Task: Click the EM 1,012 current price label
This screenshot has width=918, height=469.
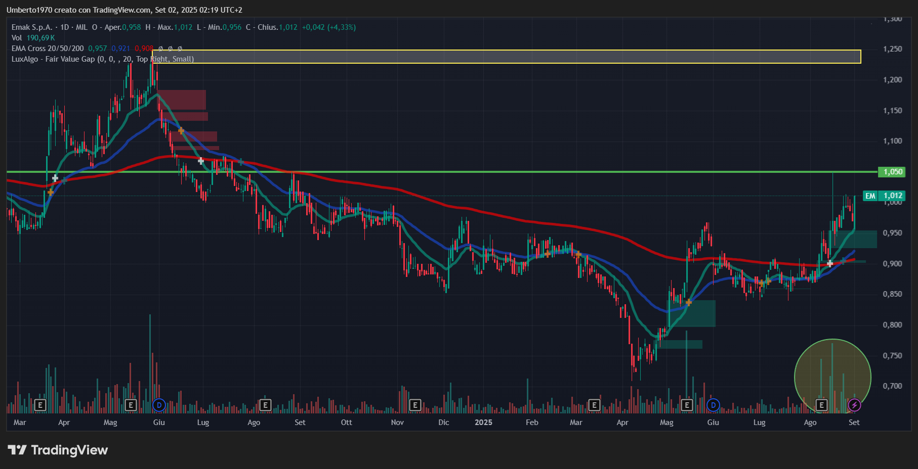Action: pos(884,196)
